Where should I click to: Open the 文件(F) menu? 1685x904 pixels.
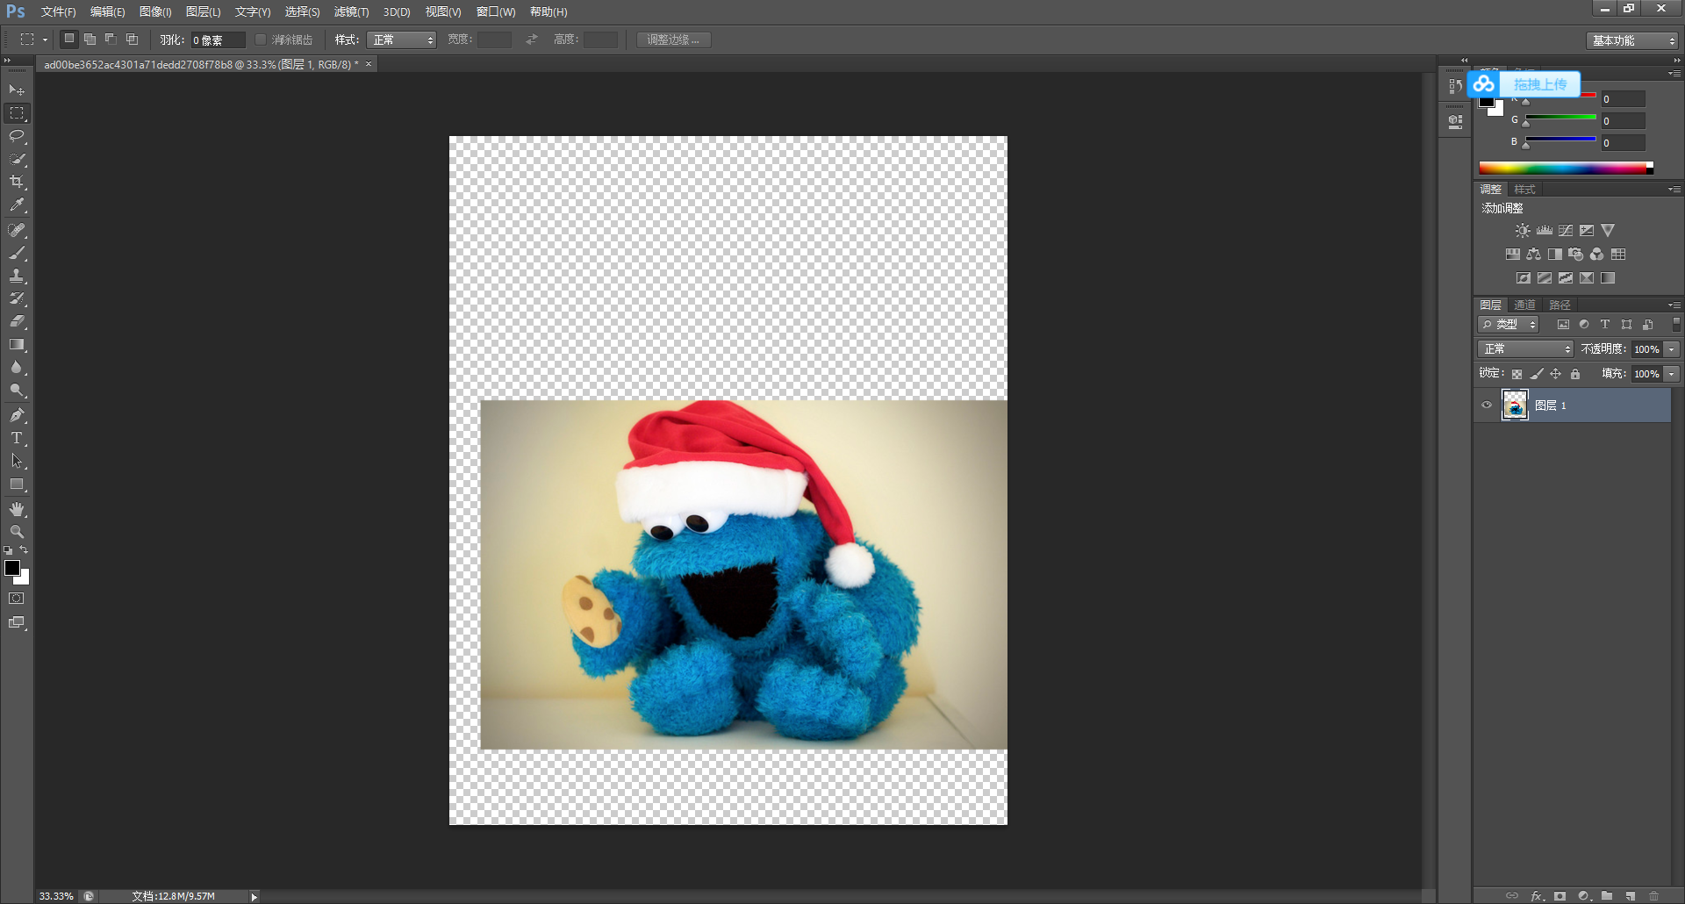click(59, 11)
